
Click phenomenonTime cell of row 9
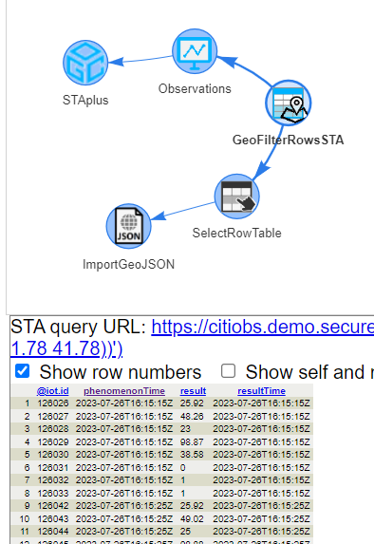pos(124,506)
